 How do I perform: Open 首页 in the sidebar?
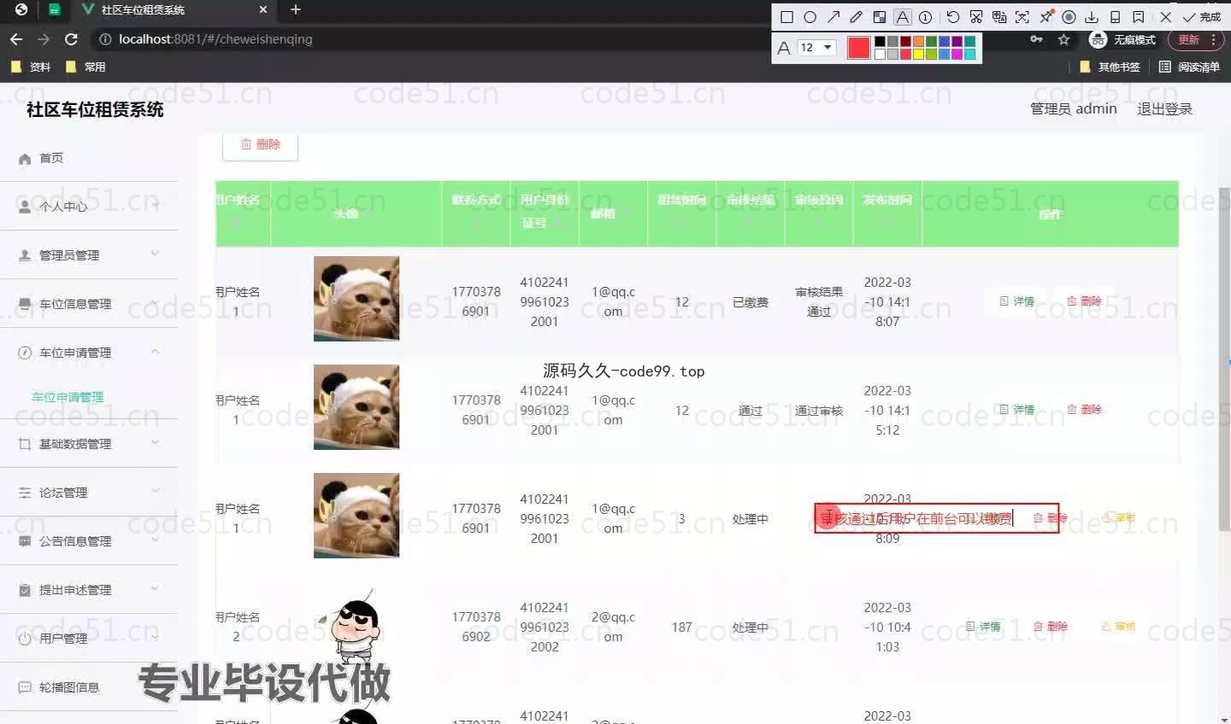click(x=89, y=158)
